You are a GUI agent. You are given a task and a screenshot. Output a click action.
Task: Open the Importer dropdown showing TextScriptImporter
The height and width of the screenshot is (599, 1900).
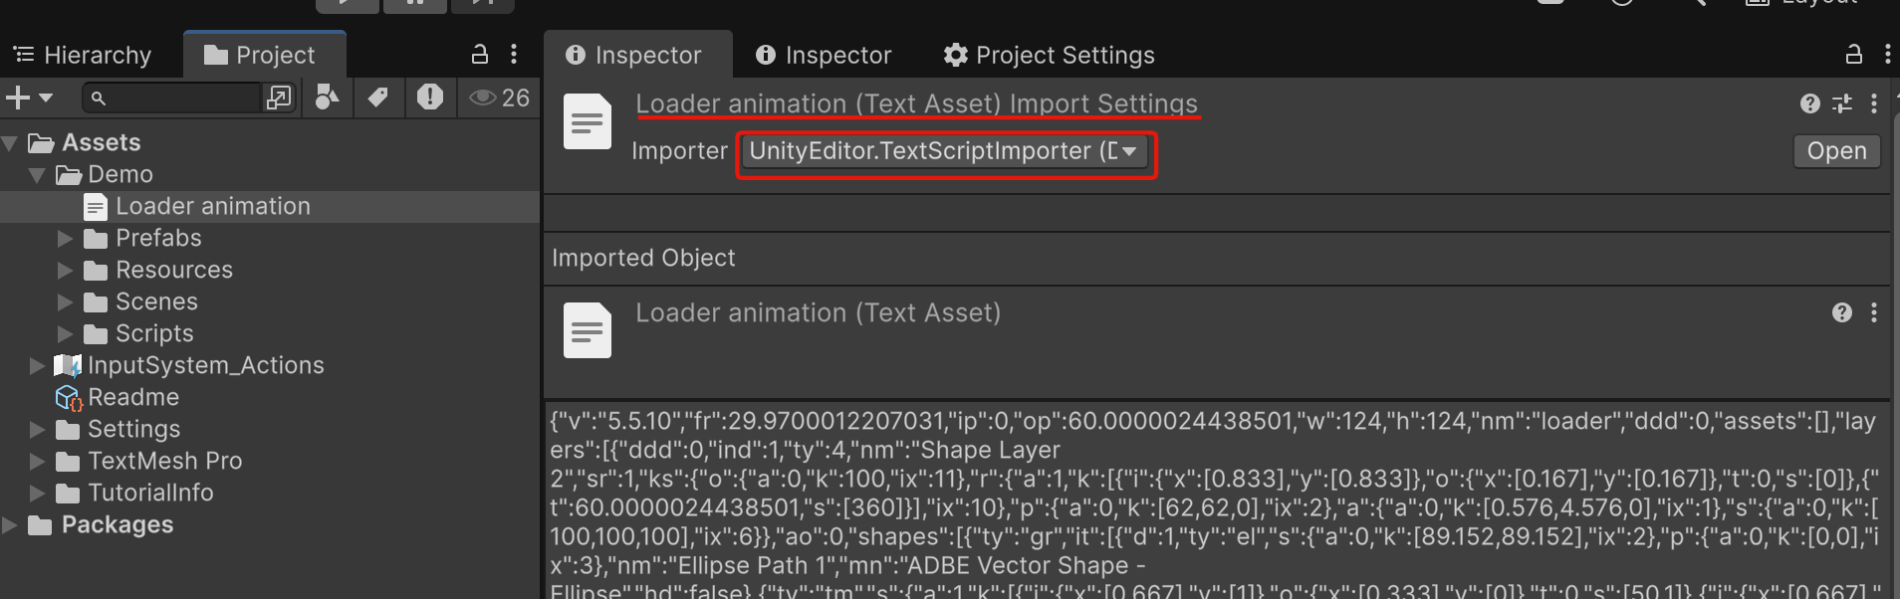coord(945,152)
